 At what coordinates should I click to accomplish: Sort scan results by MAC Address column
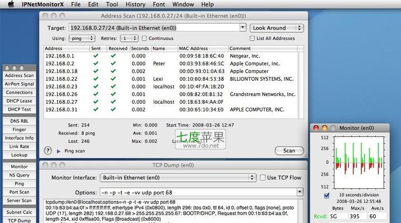(203, 49)
